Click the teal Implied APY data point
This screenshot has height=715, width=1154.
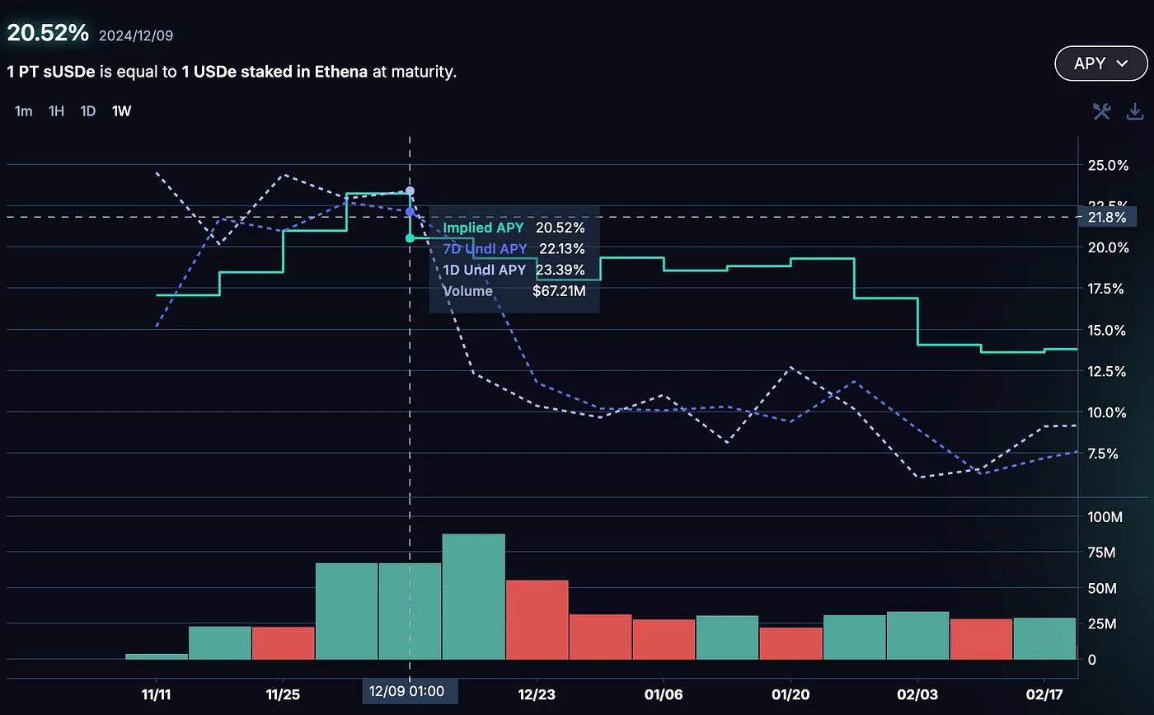410,238
